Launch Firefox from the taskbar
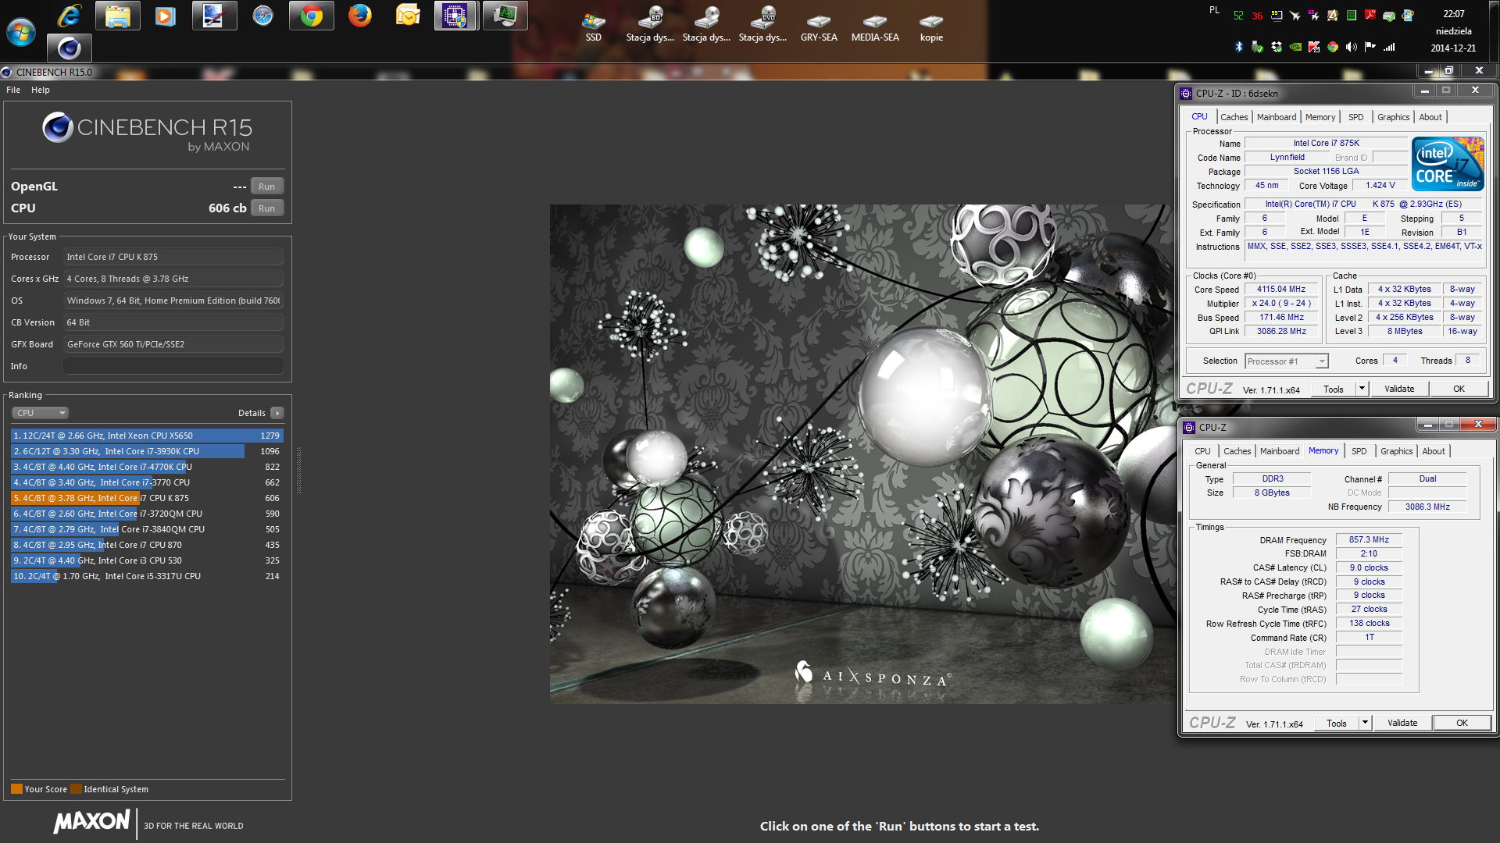Screen dimensions: 1500x843 (360, 16)
